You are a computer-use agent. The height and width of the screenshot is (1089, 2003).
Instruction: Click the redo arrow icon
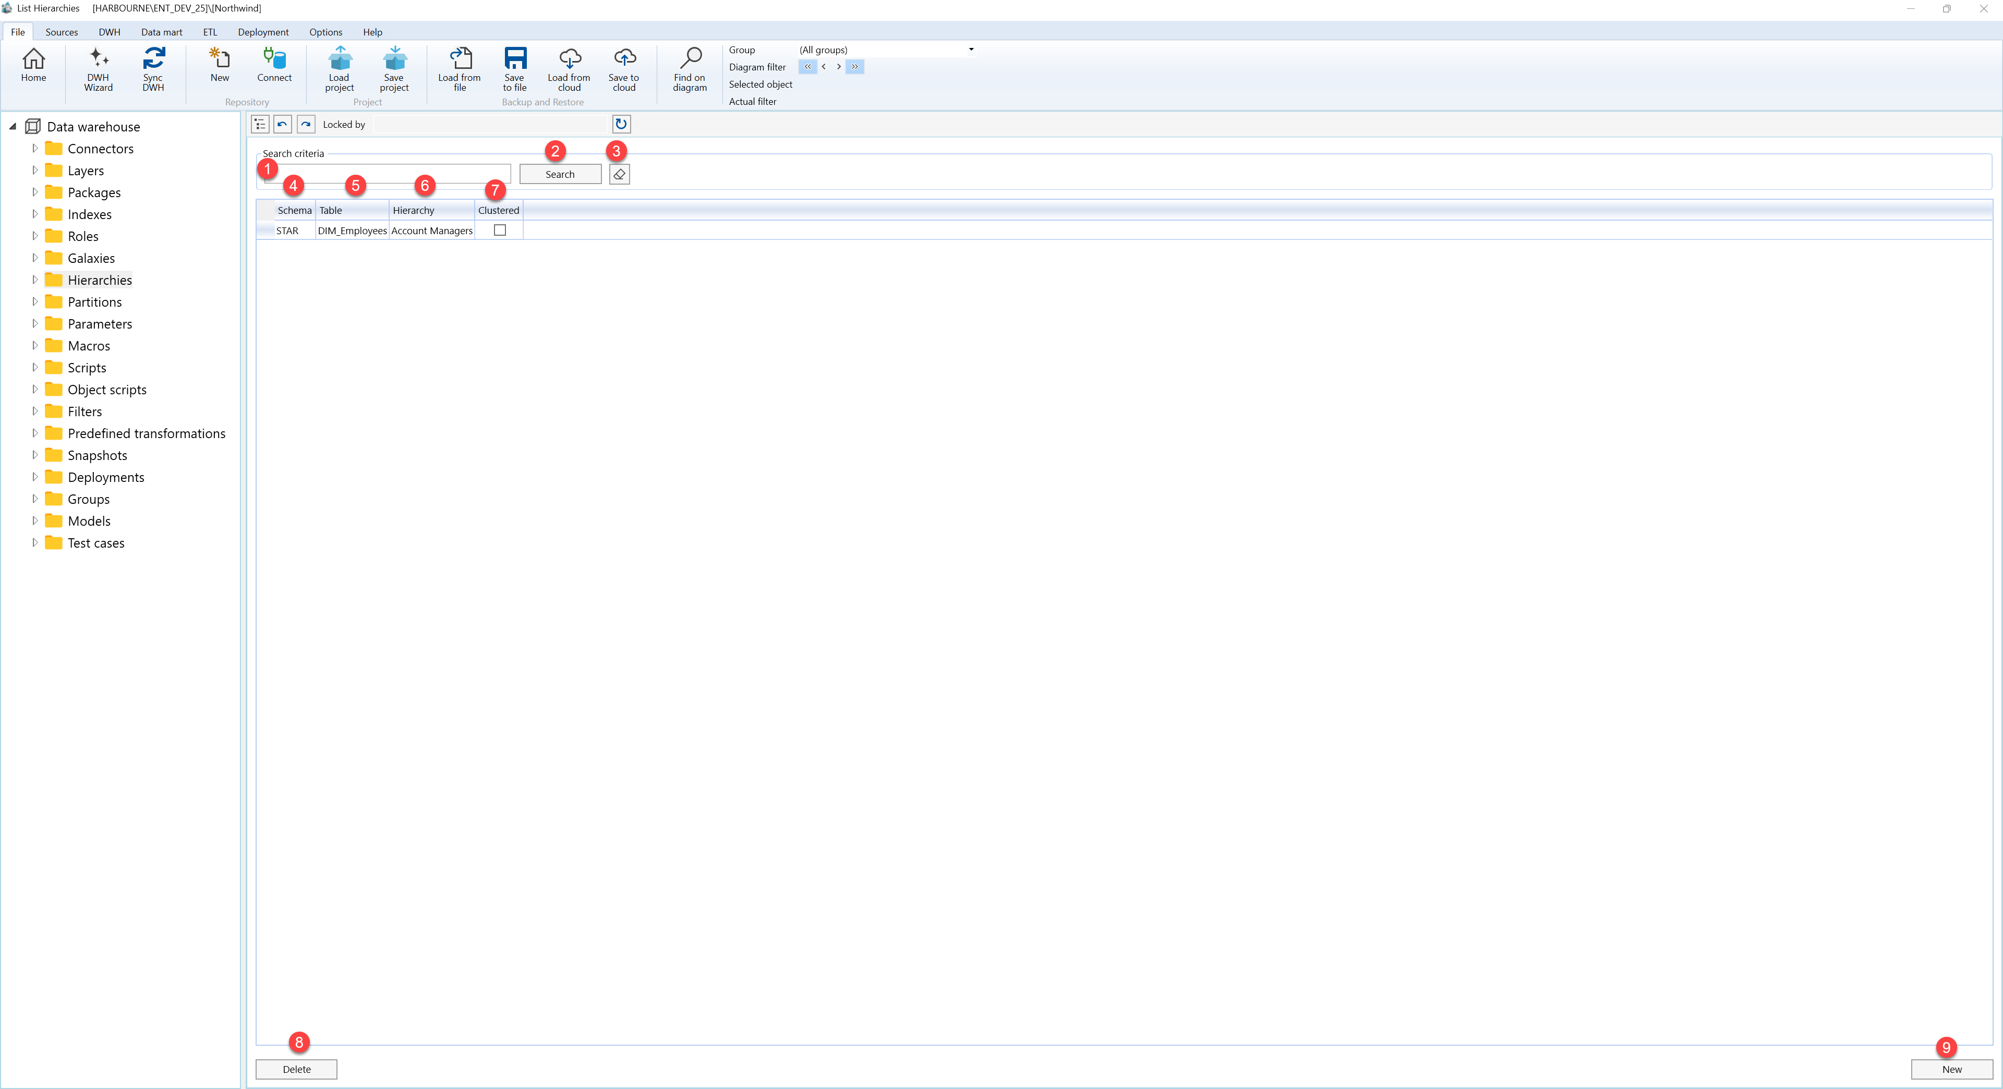[306, 124]
